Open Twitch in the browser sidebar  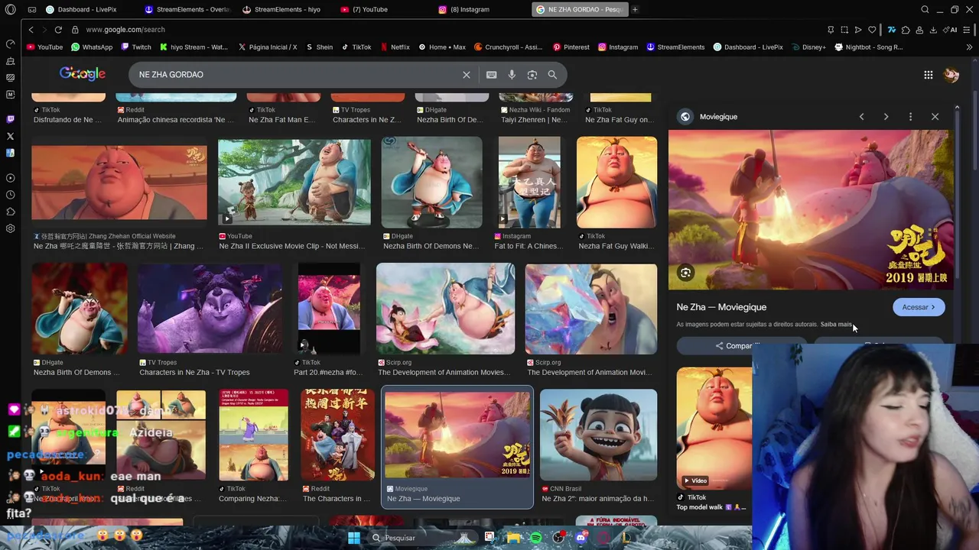[10, 119]
